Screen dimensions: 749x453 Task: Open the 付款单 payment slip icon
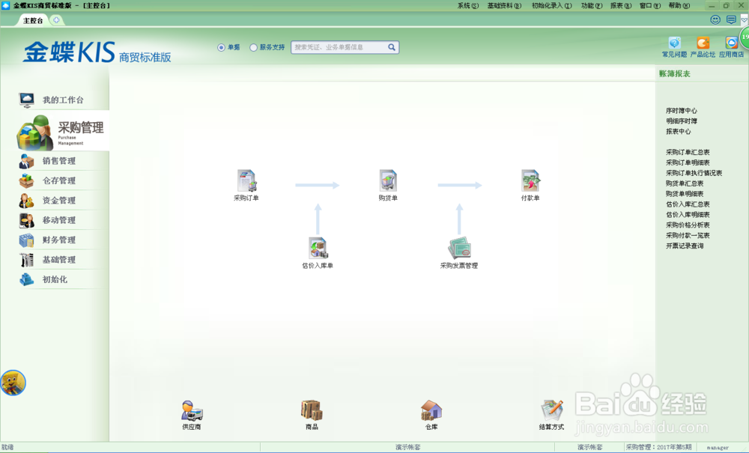[x=530, y=181]
